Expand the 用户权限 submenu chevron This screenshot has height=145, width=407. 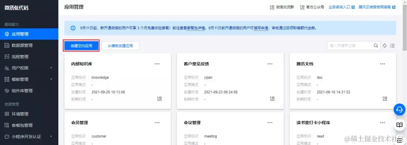51,68
